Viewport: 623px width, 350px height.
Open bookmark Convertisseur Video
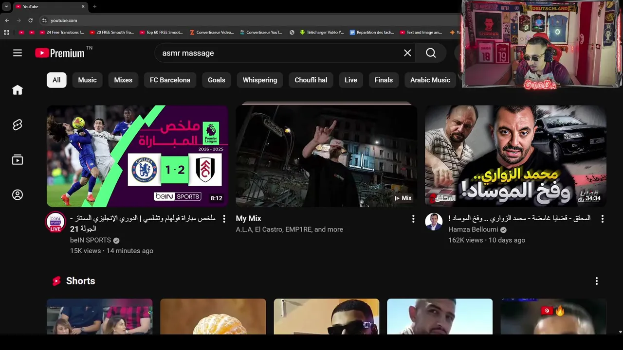(212, 33)
